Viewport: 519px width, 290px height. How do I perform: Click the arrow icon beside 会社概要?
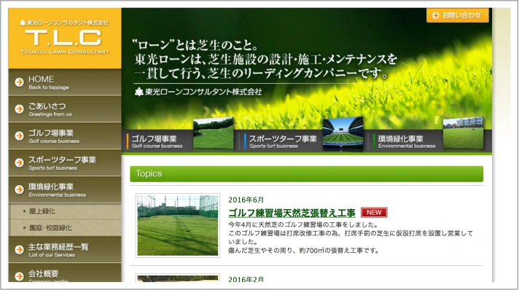click(19, 276)
